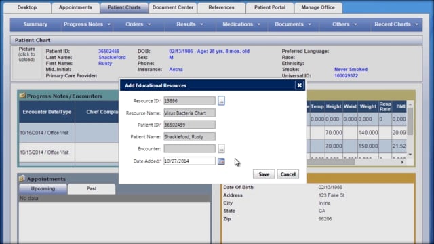
Task: Open the 10/15/2014 Office Visit encounter
Action: pos(44,152)
